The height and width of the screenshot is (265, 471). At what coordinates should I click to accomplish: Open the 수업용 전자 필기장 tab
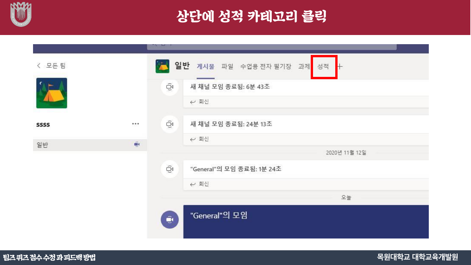click(266, 67)
